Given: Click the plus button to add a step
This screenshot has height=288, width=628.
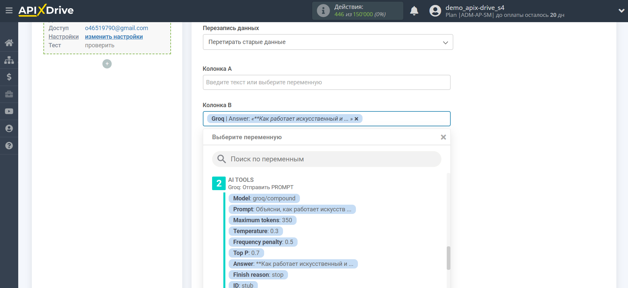Looking at the screenshot, I should click(x=107, y=64).
